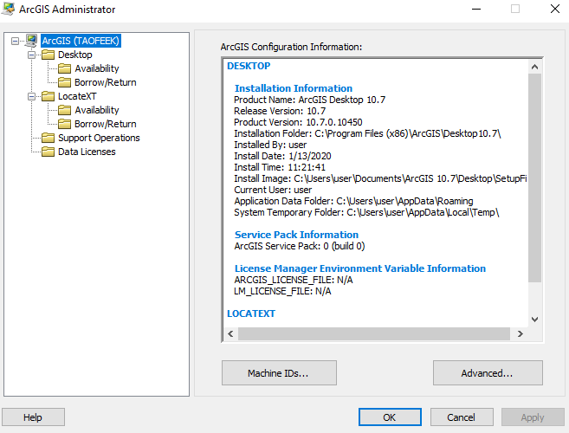Image resolution: width=569 pixels, height=433 pixels.
Task: Open Availability label under Desktop
Action: [x=97, y=68]
